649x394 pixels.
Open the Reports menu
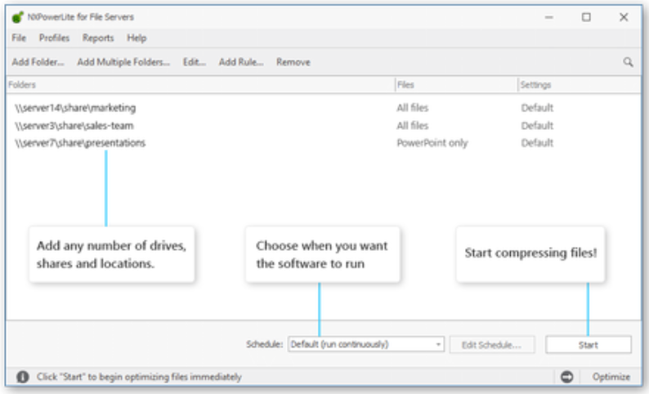point(98,38)
